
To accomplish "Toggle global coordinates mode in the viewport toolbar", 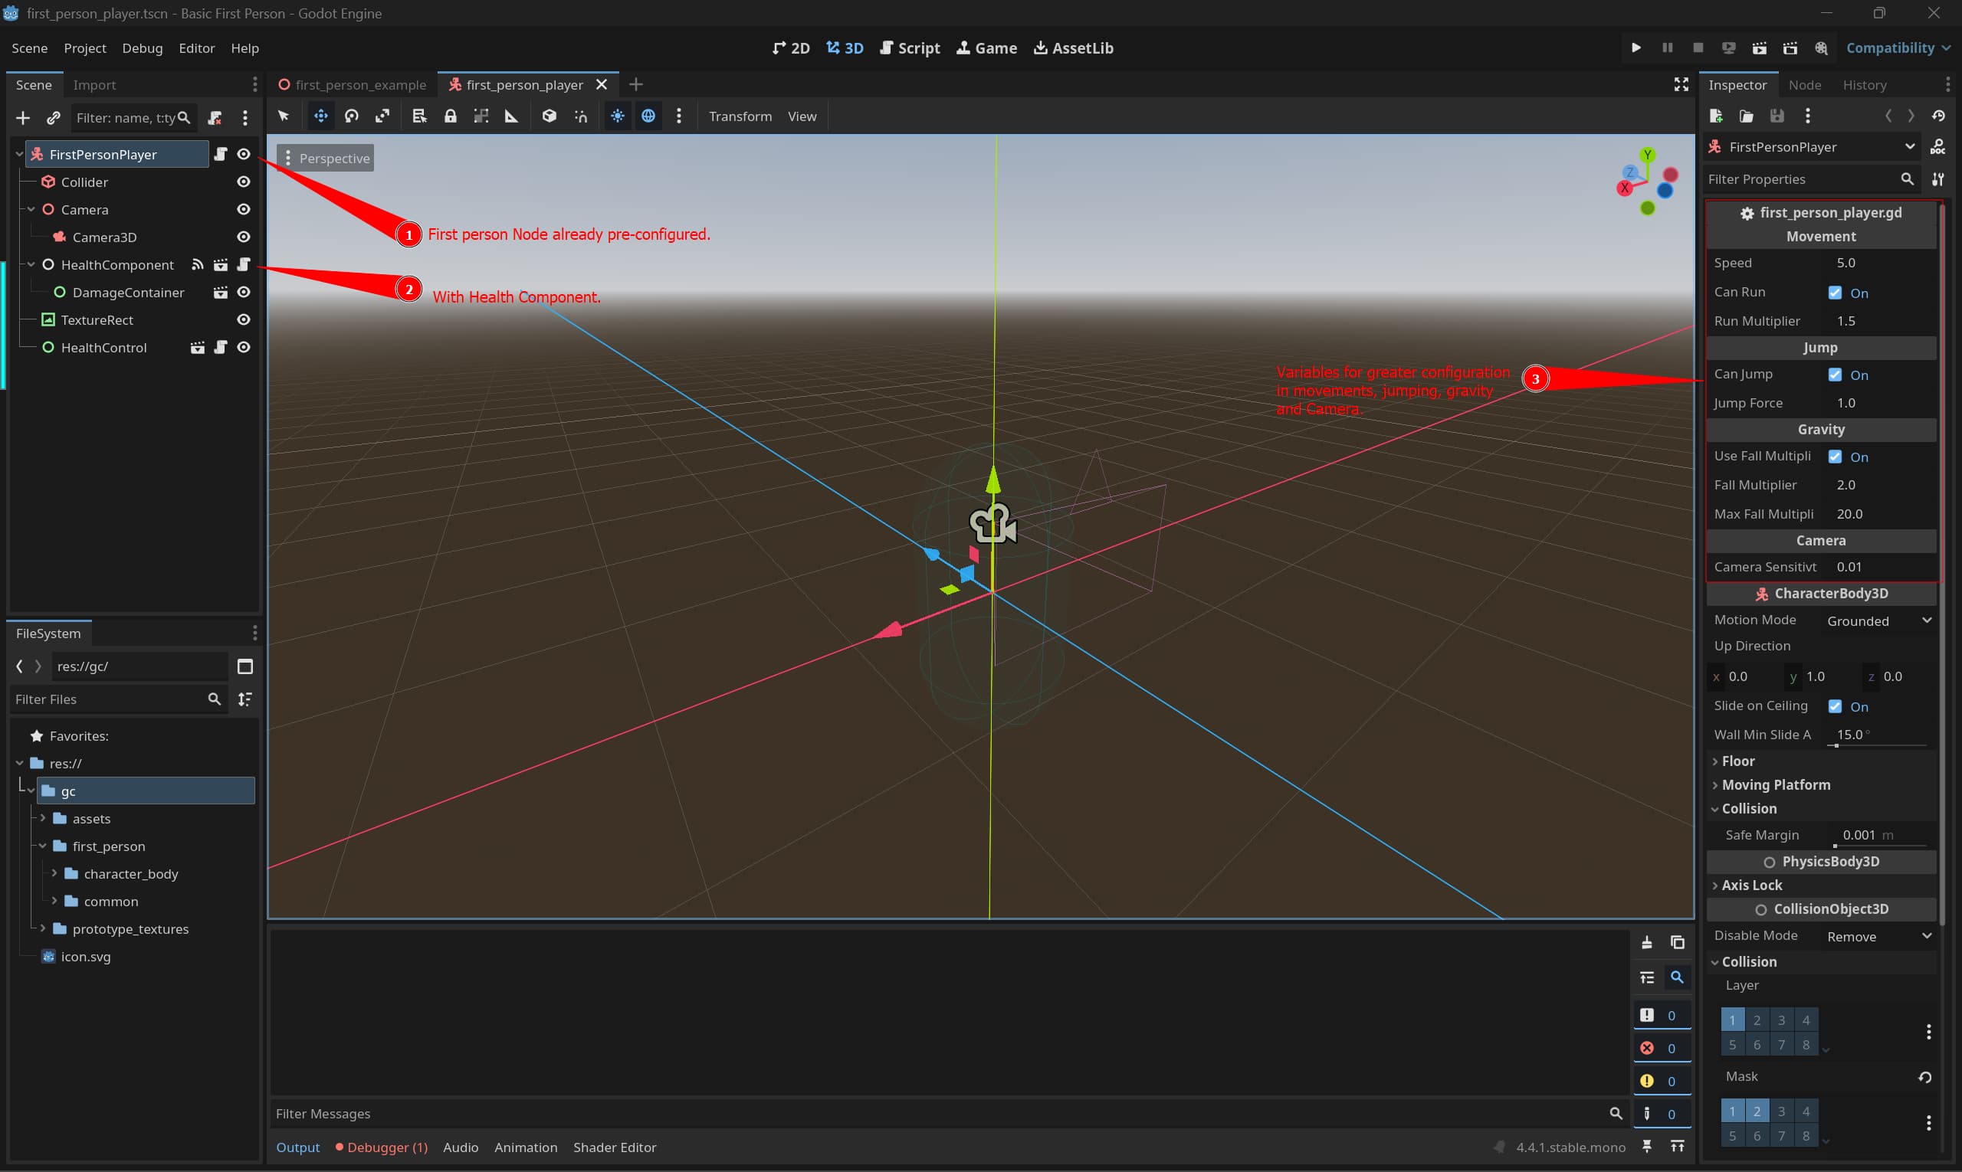I will pyautogui.click(x=648, y=116).
